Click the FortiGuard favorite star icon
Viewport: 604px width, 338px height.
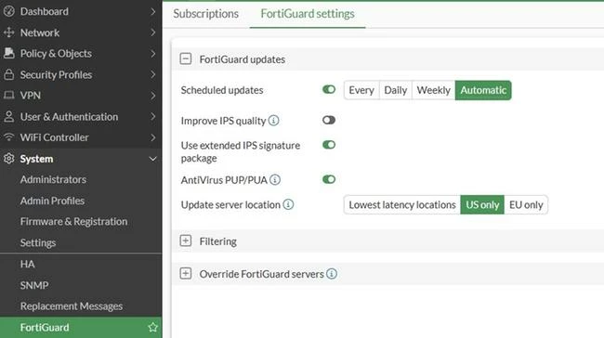tap(153, 327)
